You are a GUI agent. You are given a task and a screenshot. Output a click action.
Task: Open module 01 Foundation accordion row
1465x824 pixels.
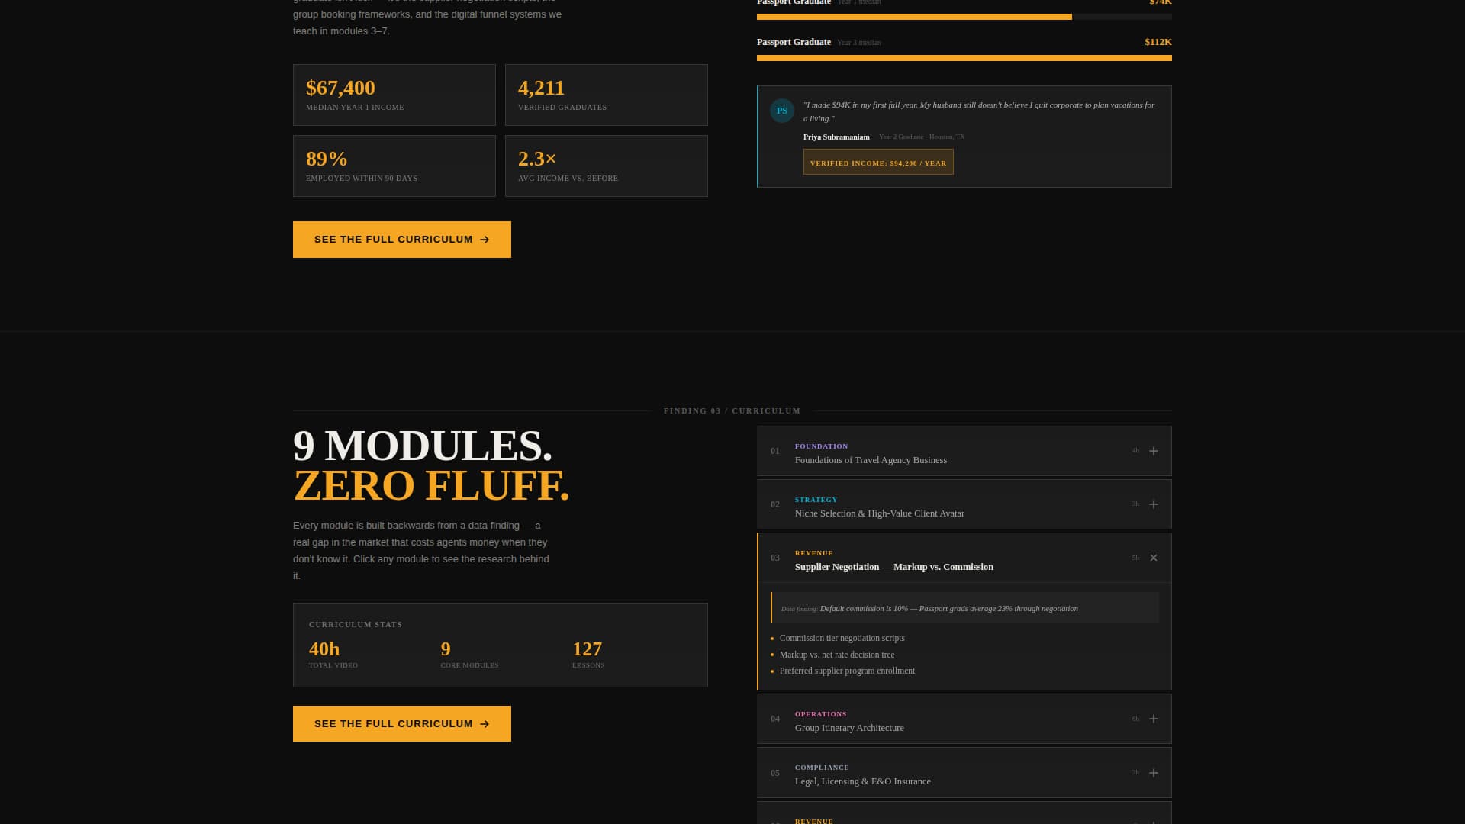coord(964,451)
